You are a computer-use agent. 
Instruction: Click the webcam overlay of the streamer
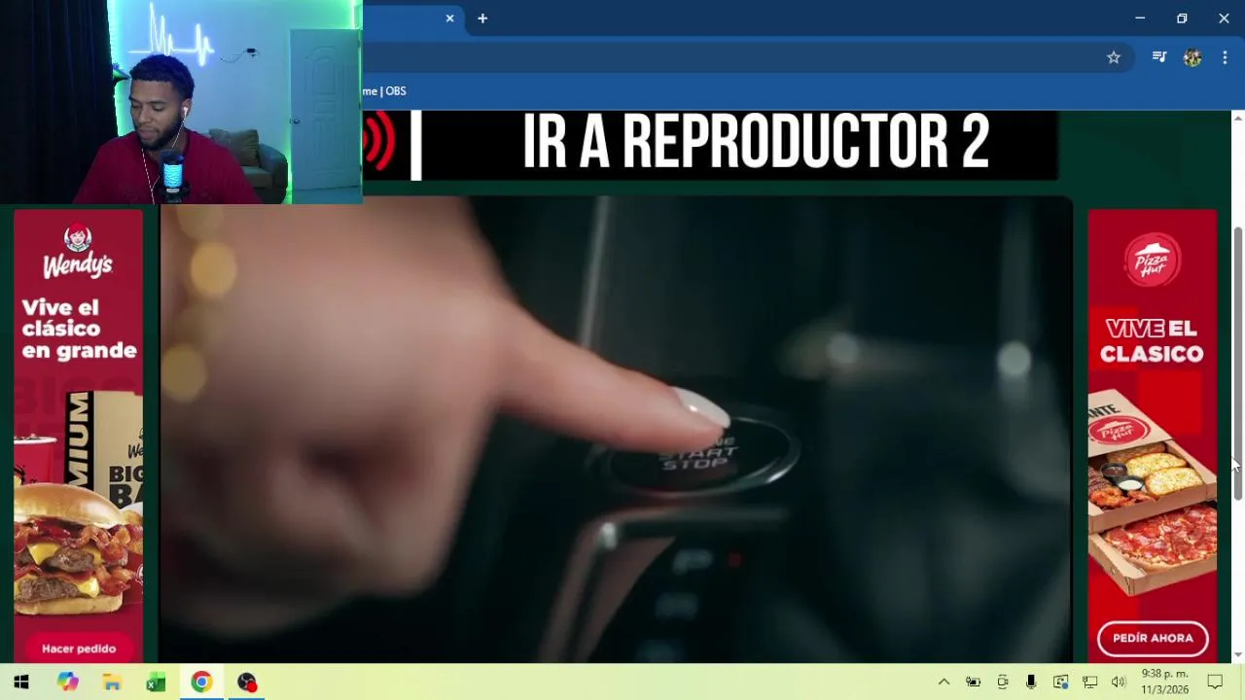[x=181, y=102]
